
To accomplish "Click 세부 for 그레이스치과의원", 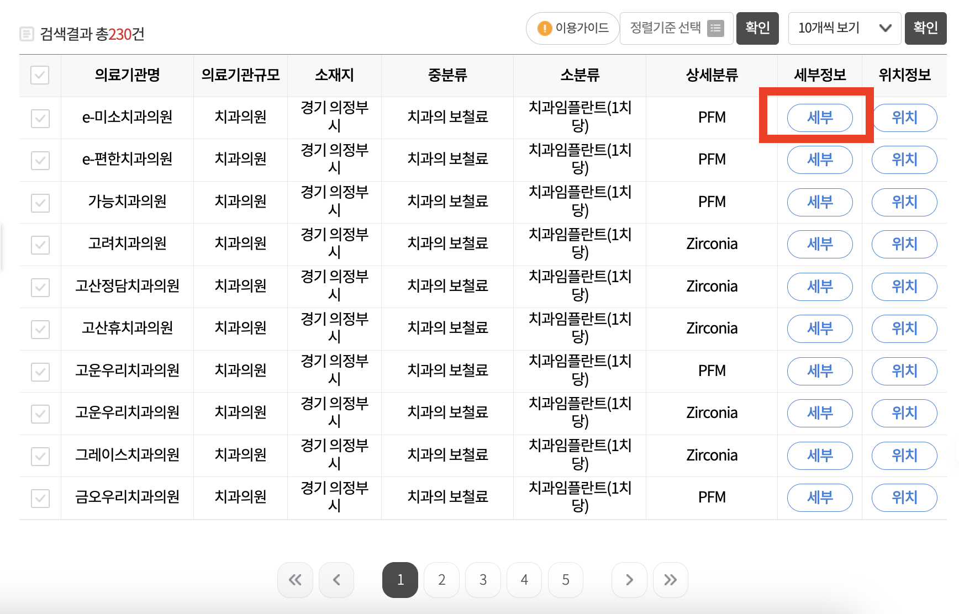I will click(820, 456).
